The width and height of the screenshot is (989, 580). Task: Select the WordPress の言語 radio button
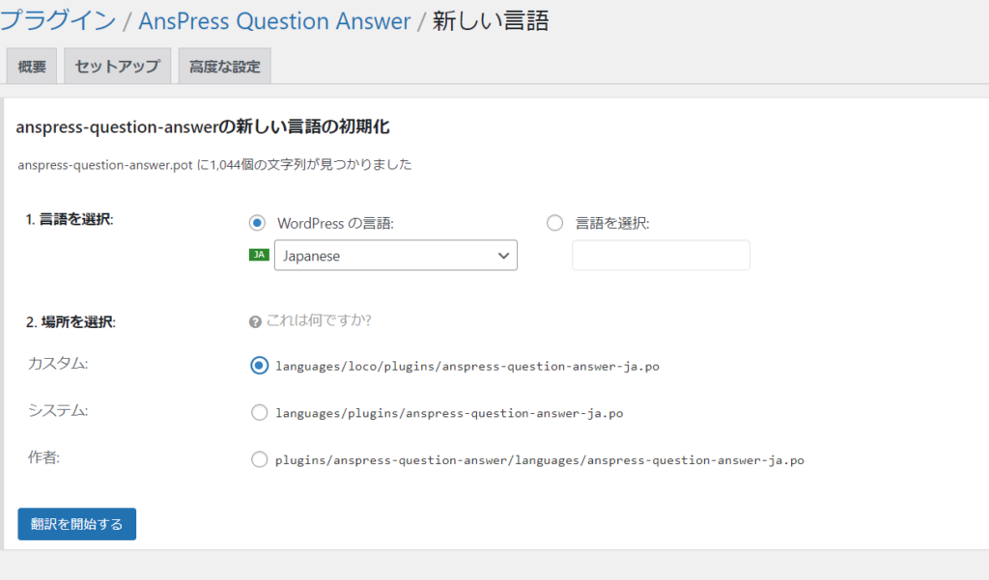pos(257,223)
